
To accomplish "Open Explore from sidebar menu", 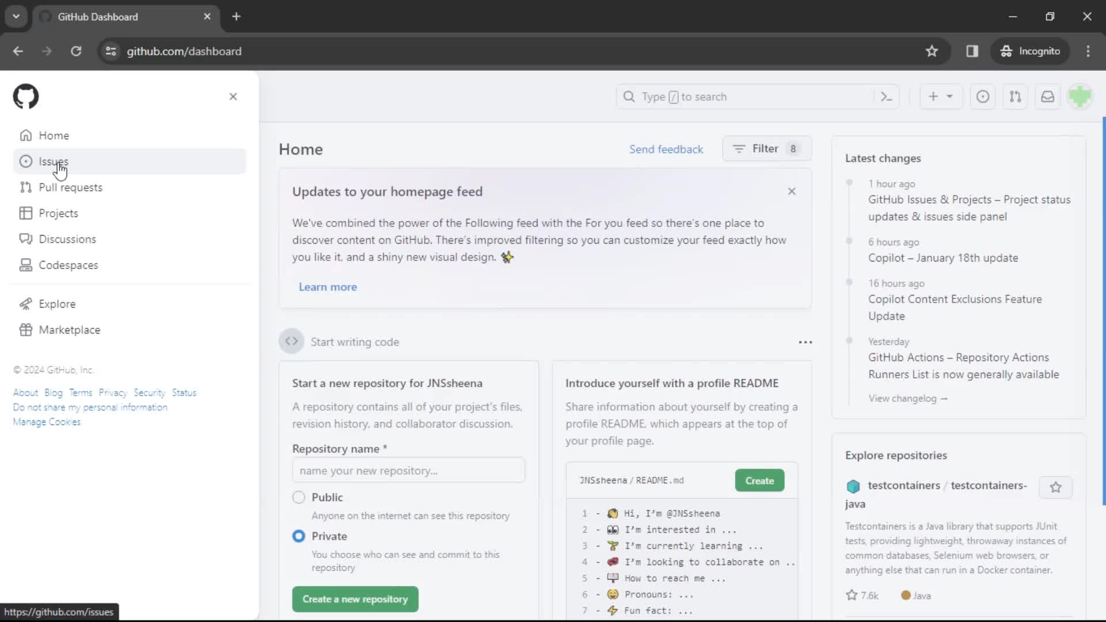I will 57,304.
